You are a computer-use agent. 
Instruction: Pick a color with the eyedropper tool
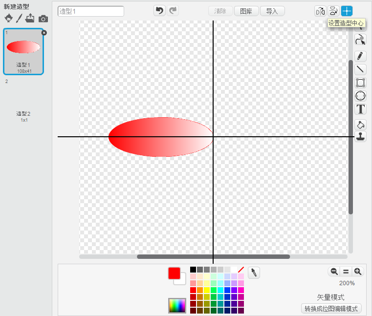(x=254, y=273)
